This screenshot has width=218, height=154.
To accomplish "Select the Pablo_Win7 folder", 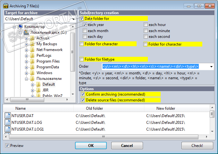I will 52,96.
